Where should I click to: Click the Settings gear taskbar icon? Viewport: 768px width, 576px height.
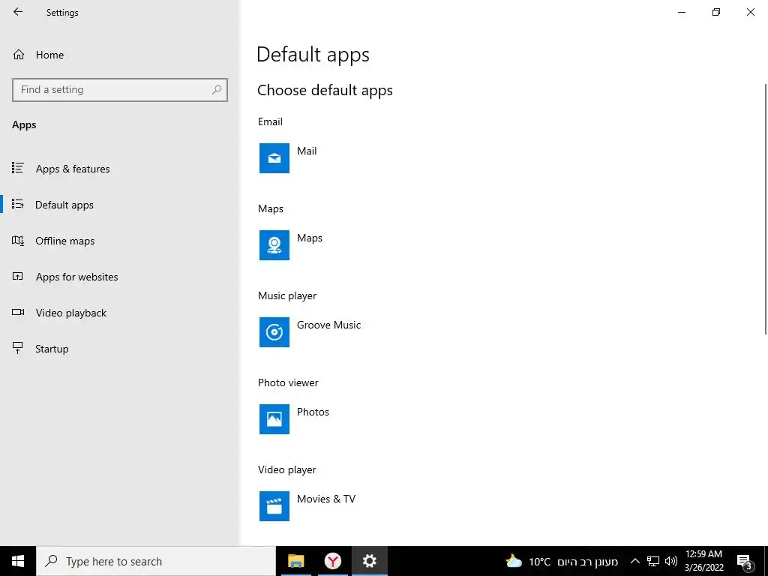point(369,561)
